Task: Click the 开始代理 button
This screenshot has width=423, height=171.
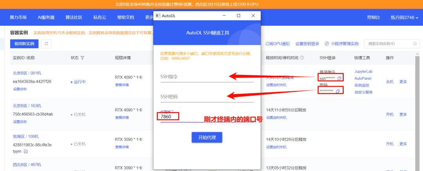Action: point(207,137)
